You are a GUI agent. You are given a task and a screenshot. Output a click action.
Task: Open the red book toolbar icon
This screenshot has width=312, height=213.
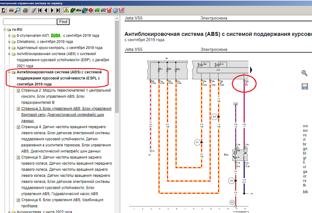(x=91, y=10)
